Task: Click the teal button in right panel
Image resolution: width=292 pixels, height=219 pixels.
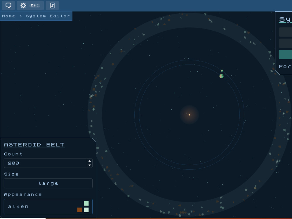Action: (x=285, y=54)
